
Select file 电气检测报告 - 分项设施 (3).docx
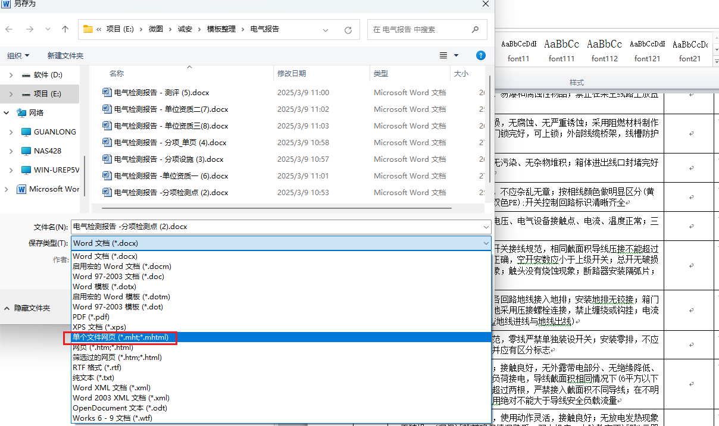click(x=168, y=159)
